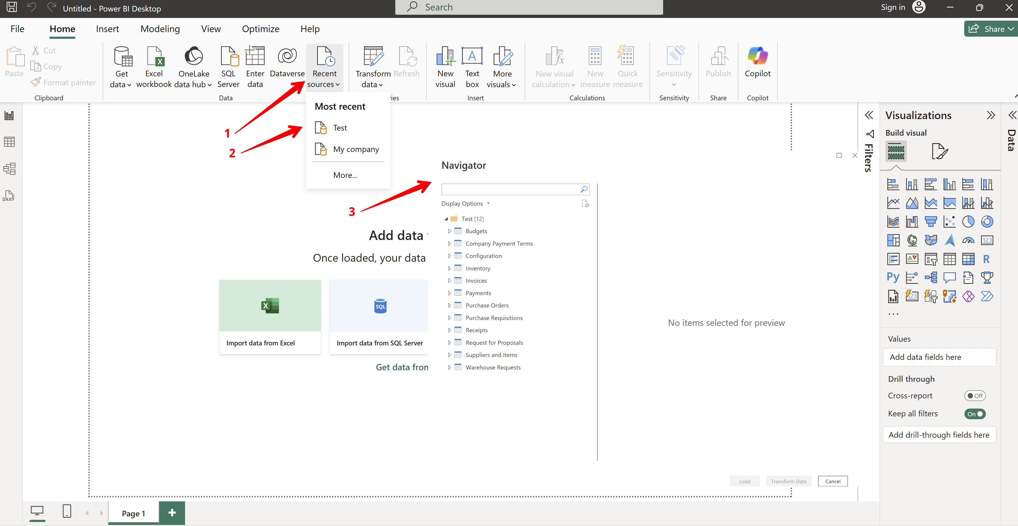1018x526 pixels.
Task: Toggle the Keep all filters switch
Action: click(975, 414)
